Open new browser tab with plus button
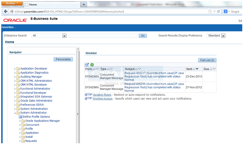This screenshot has height=144, width=243. click(84, 5)
